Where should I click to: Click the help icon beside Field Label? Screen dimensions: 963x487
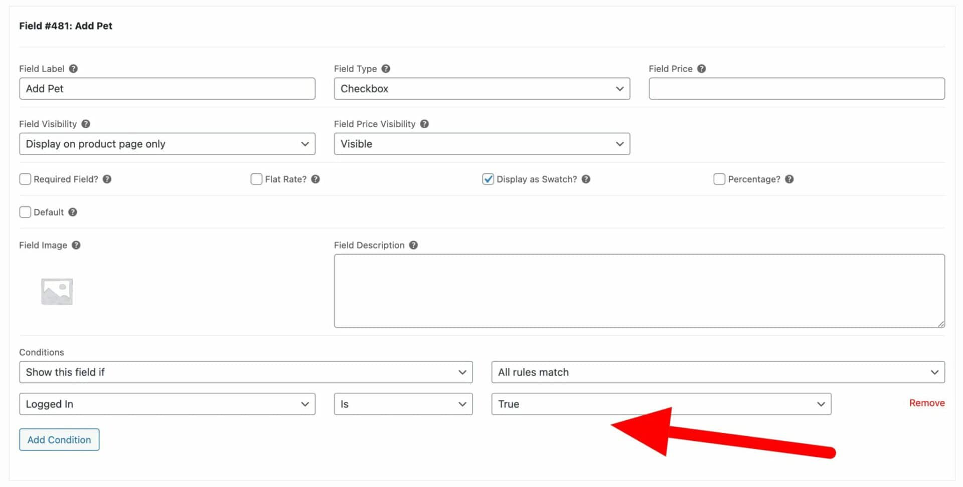tap(73, 69)
